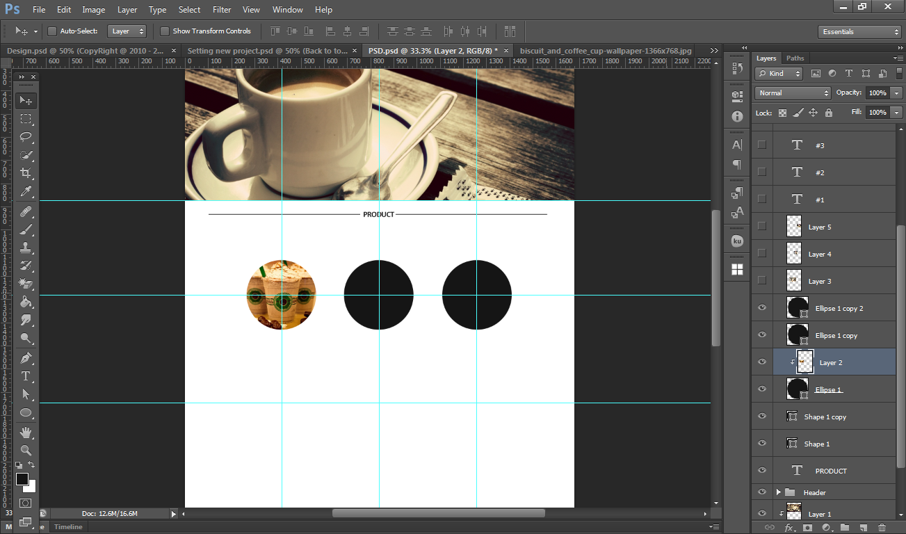Click the delete layer trash icon
906x534 pixels.
[882, 528]
